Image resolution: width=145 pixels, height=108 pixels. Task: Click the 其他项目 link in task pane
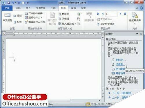pos(120,73)
